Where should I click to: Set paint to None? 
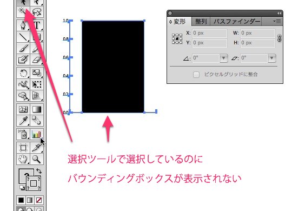tap(39, 200)
